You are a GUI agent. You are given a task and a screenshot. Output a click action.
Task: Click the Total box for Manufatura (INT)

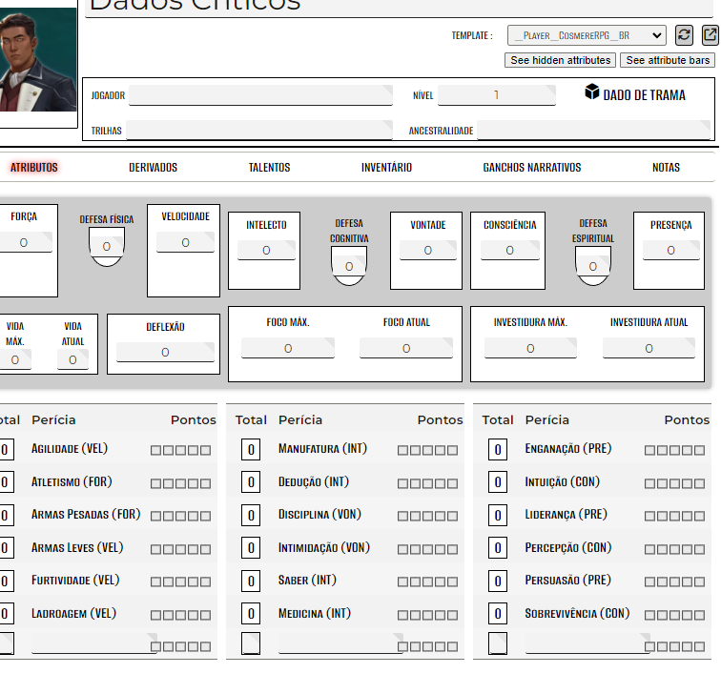(x=251, y=450)
